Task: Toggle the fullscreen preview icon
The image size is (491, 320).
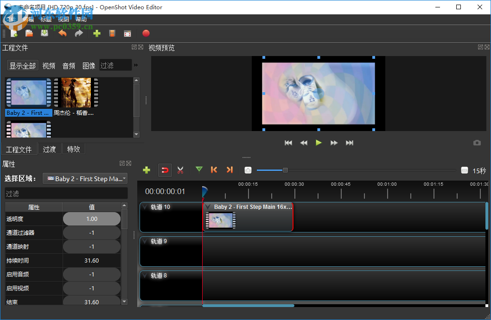Action: pos(127,33)
